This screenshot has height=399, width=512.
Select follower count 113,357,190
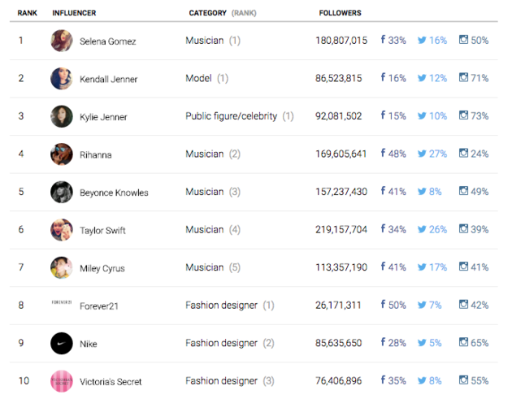tap(341, 267)
